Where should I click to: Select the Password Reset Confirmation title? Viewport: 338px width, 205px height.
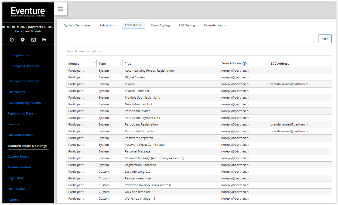pos(146,145)
